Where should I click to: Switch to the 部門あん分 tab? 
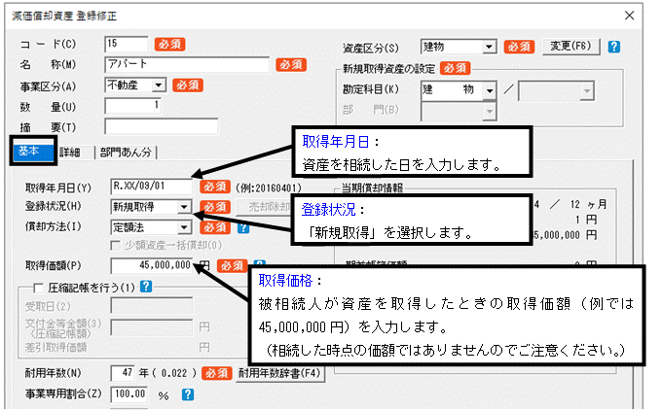pos(126,152)
